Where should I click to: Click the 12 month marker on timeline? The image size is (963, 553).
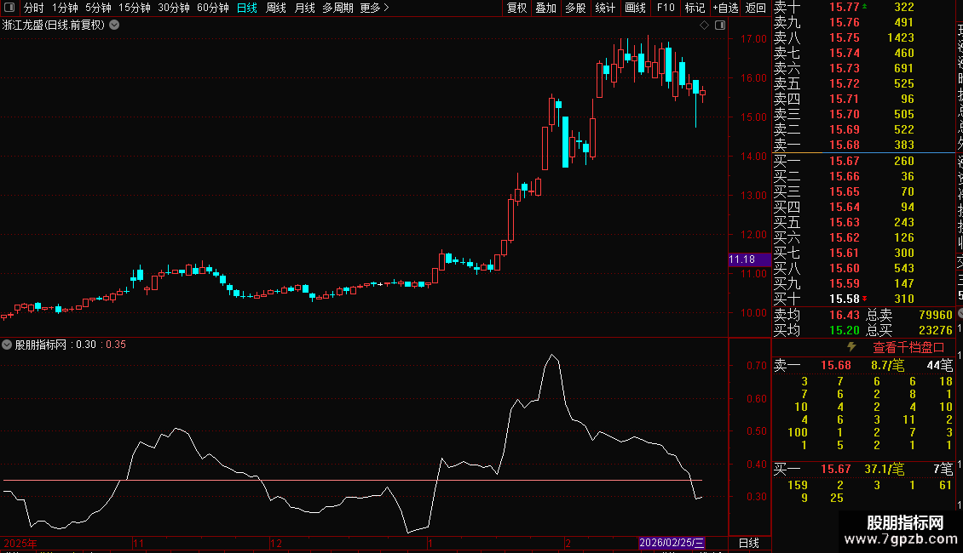tap(276, 543)
